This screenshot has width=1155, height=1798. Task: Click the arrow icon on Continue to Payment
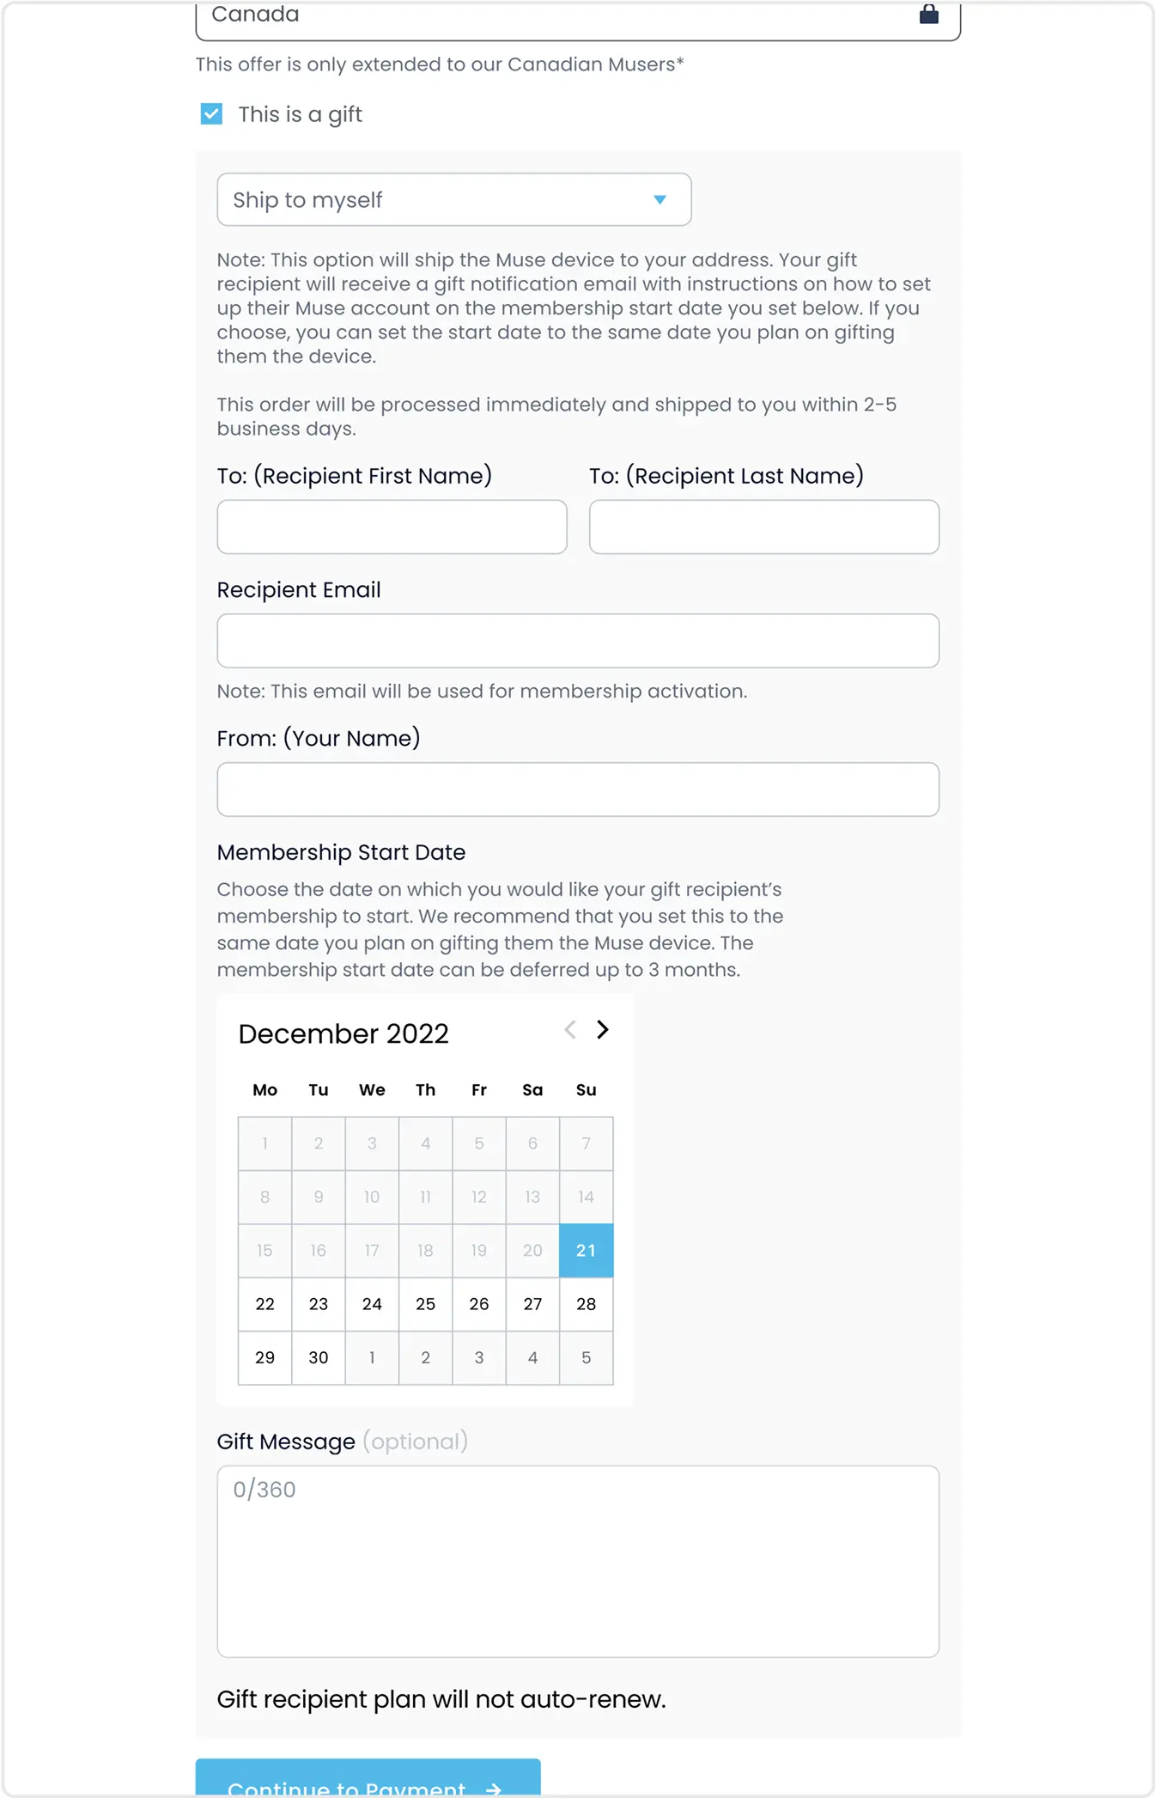[x=494, y=1788]
